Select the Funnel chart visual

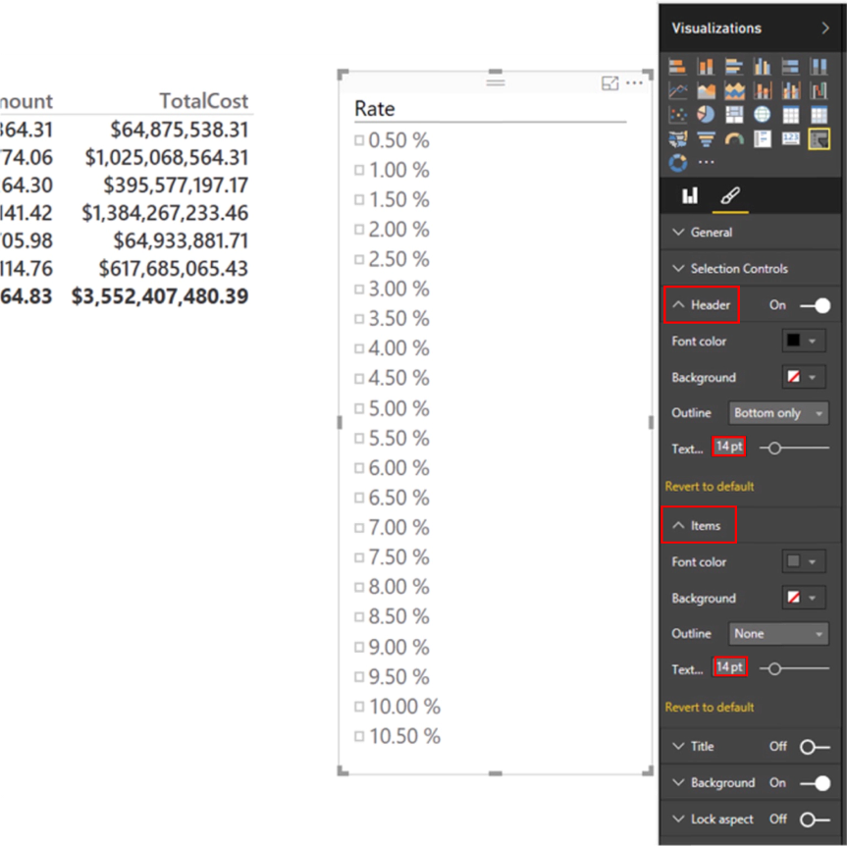706,138
